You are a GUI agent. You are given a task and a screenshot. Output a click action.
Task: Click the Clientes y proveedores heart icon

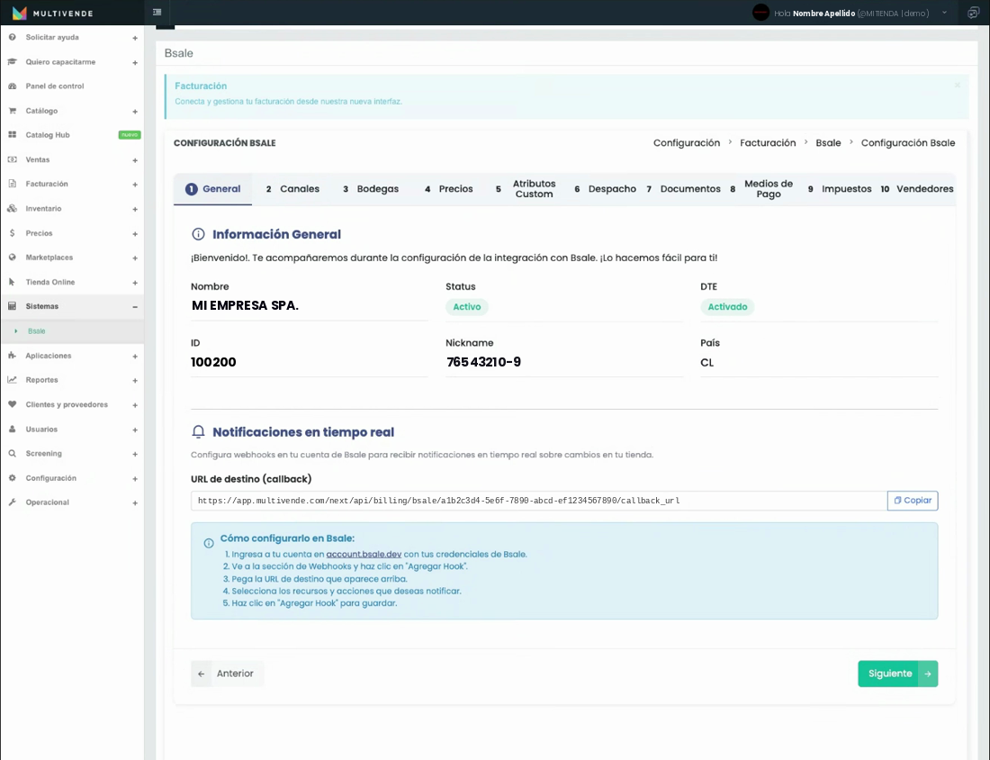pyautogui.click(x=12, y=404)
